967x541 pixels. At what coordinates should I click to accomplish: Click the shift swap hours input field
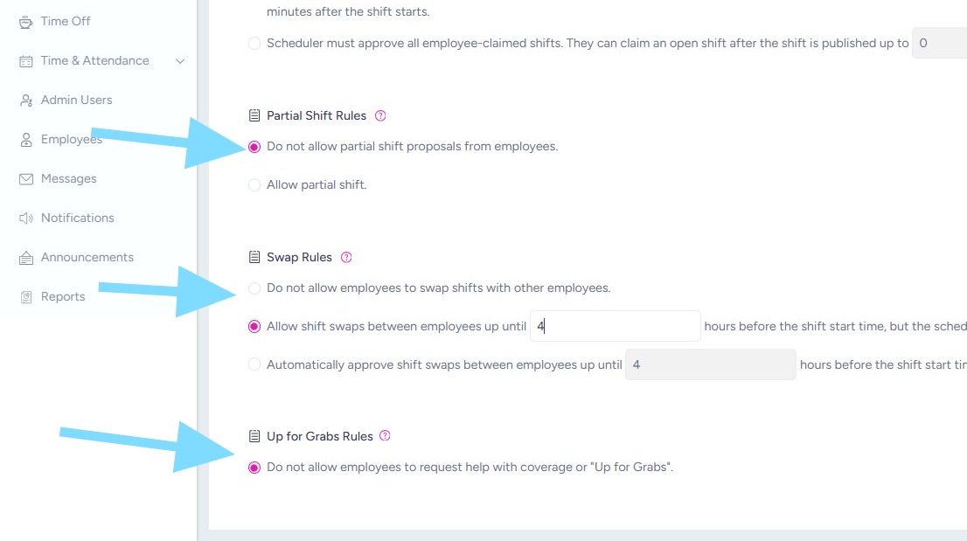616,326
